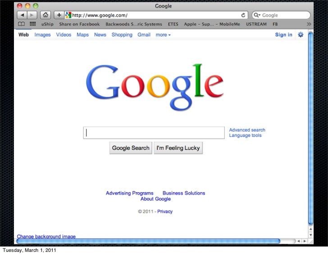
Task: Click Change background image link
Action: (46, 236)
